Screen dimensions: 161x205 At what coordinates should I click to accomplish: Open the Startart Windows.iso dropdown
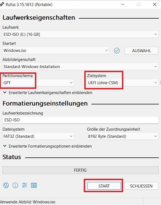pos(56,51)
